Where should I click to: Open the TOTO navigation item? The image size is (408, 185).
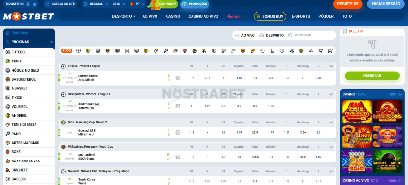click(347, 16)
